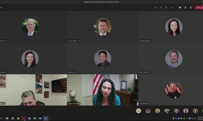Switch to Outlook in the taskbar
The width and height of the screenshot is (203, 121).
[40, 118]
